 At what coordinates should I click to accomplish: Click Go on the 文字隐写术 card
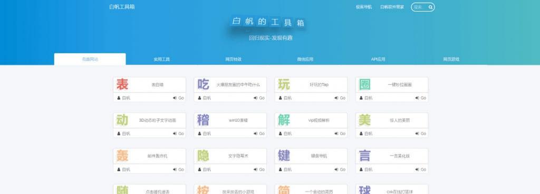(259, 169)
